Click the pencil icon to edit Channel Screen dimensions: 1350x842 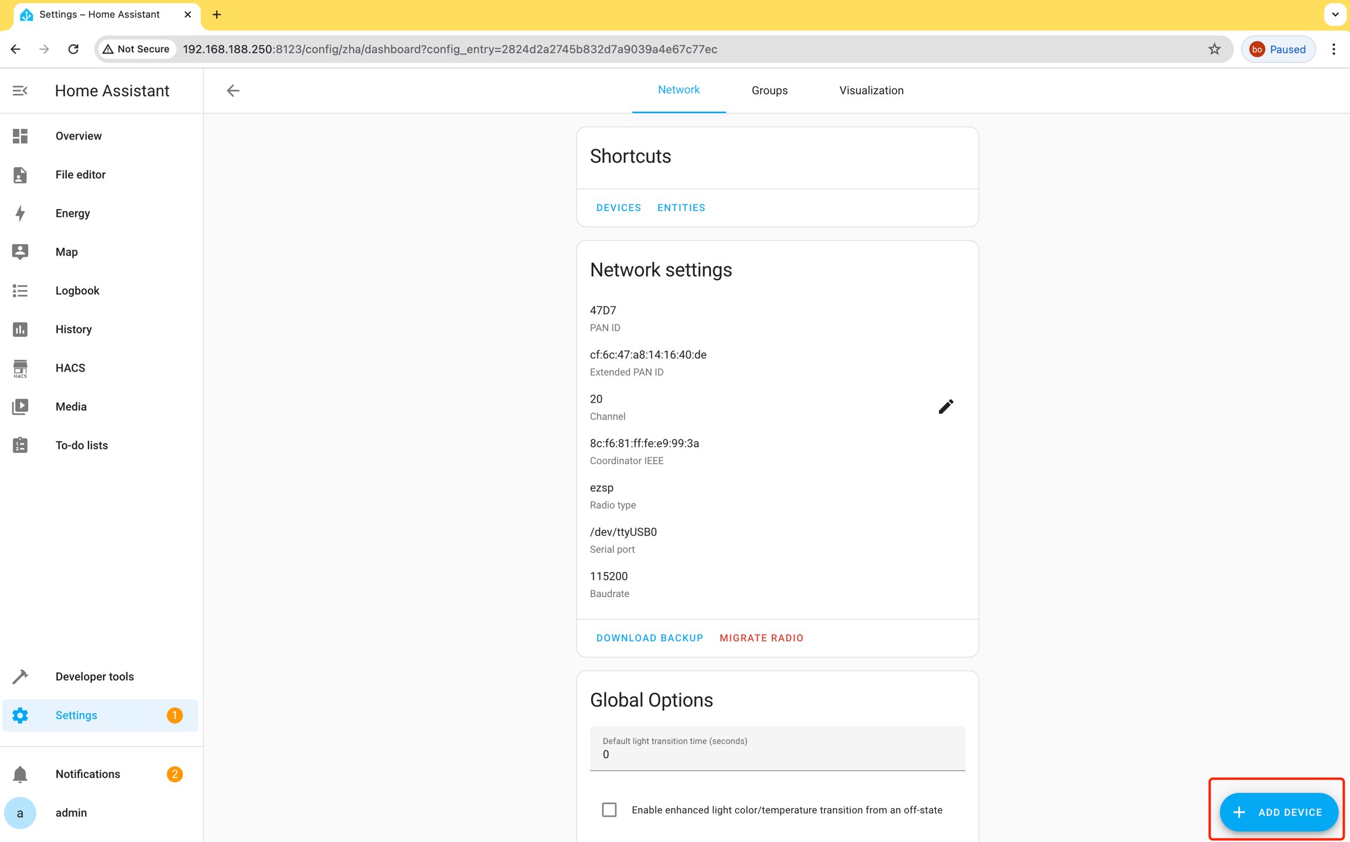click(x=945, y=407)
